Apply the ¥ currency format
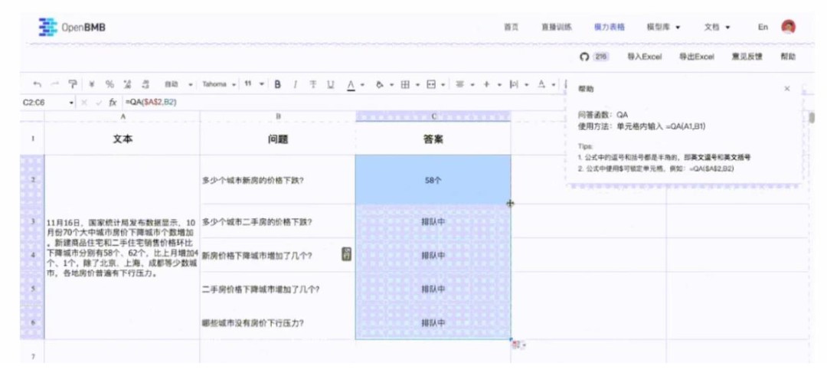827x379 pixels. [92, 84]
